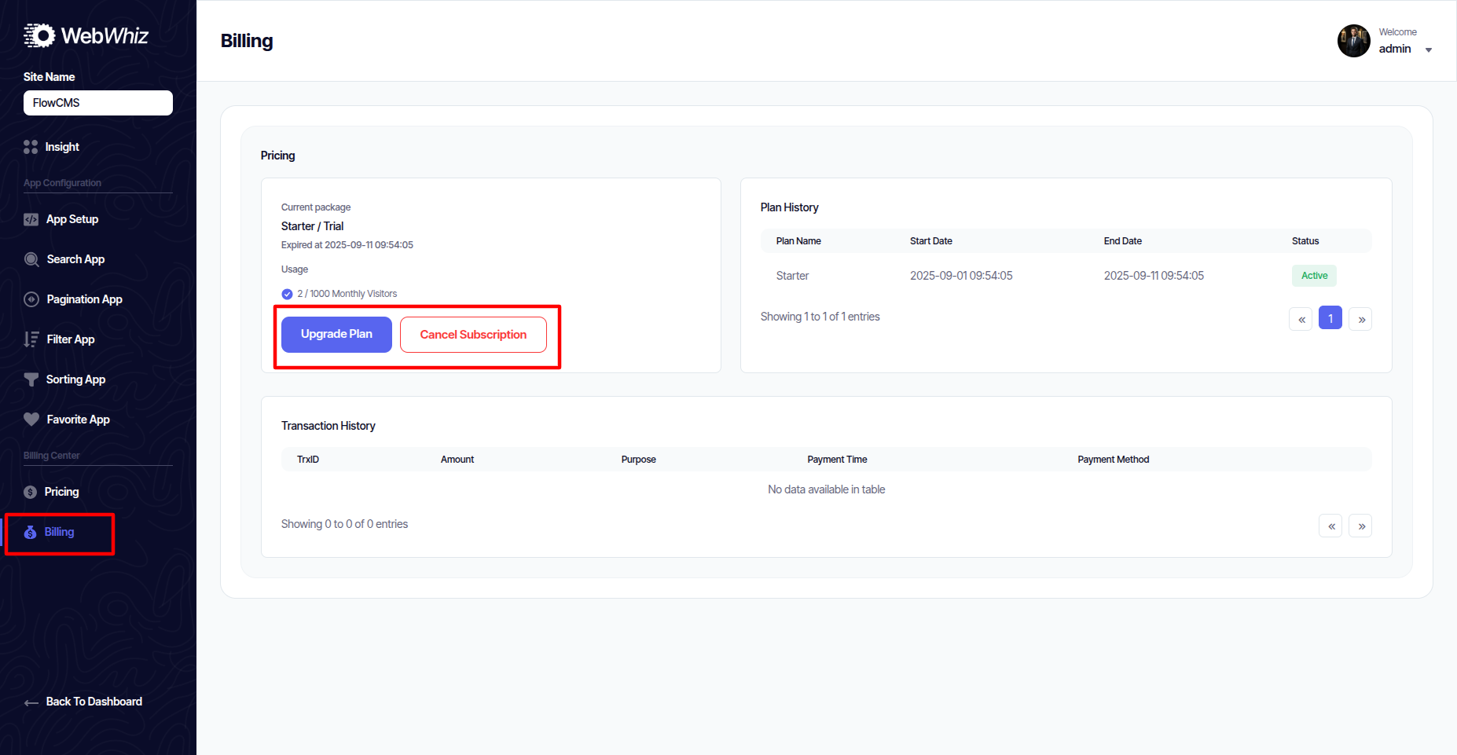This screenshot has width=1457, height=755.
Task: Click the Filter App sort icon
Action: pyautogui.click(x=31, y=339)
